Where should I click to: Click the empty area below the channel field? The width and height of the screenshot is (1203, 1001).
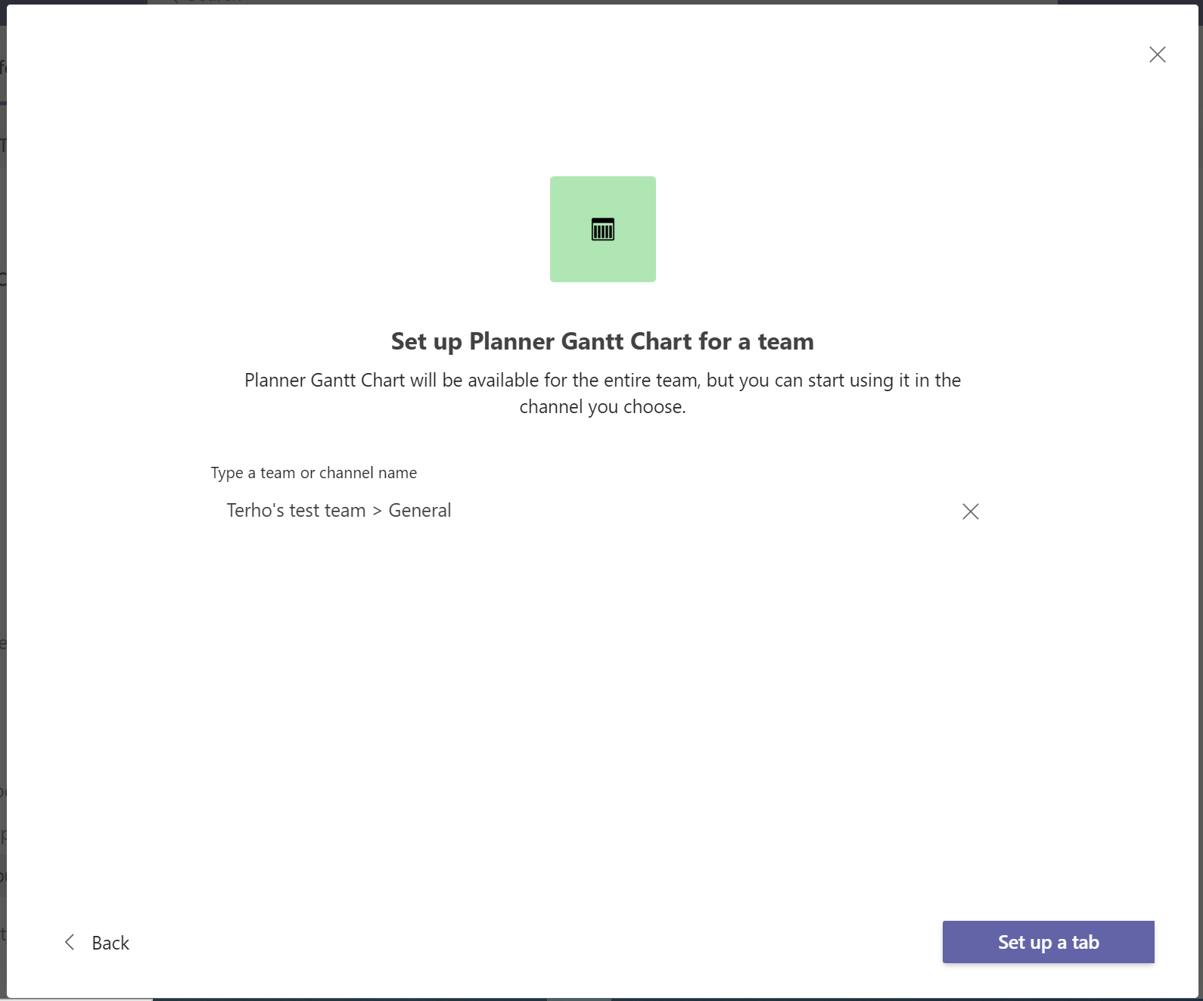(x=601, y=681)
